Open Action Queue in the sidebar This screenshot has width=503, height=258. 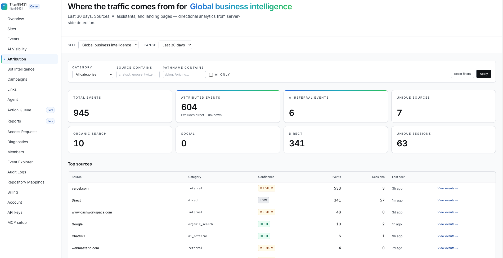29,110
